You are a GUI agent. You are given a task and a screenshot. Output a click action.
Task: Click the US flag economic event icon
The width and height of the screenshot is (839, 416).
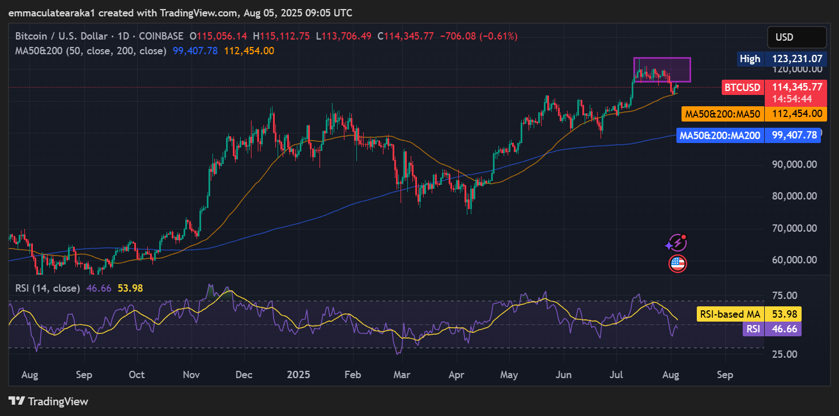coord(678,263)
